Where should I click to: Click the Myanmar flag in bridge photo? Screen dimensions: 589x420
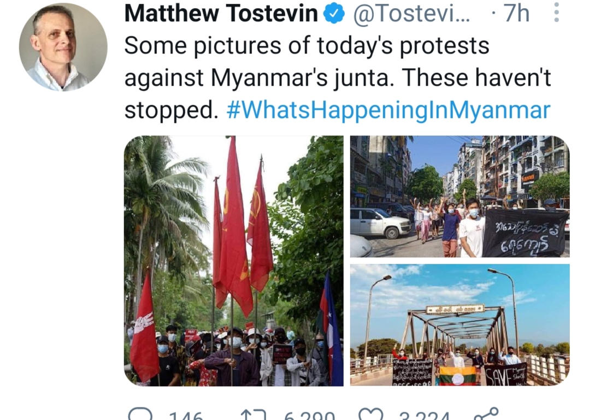coord(458,376)
